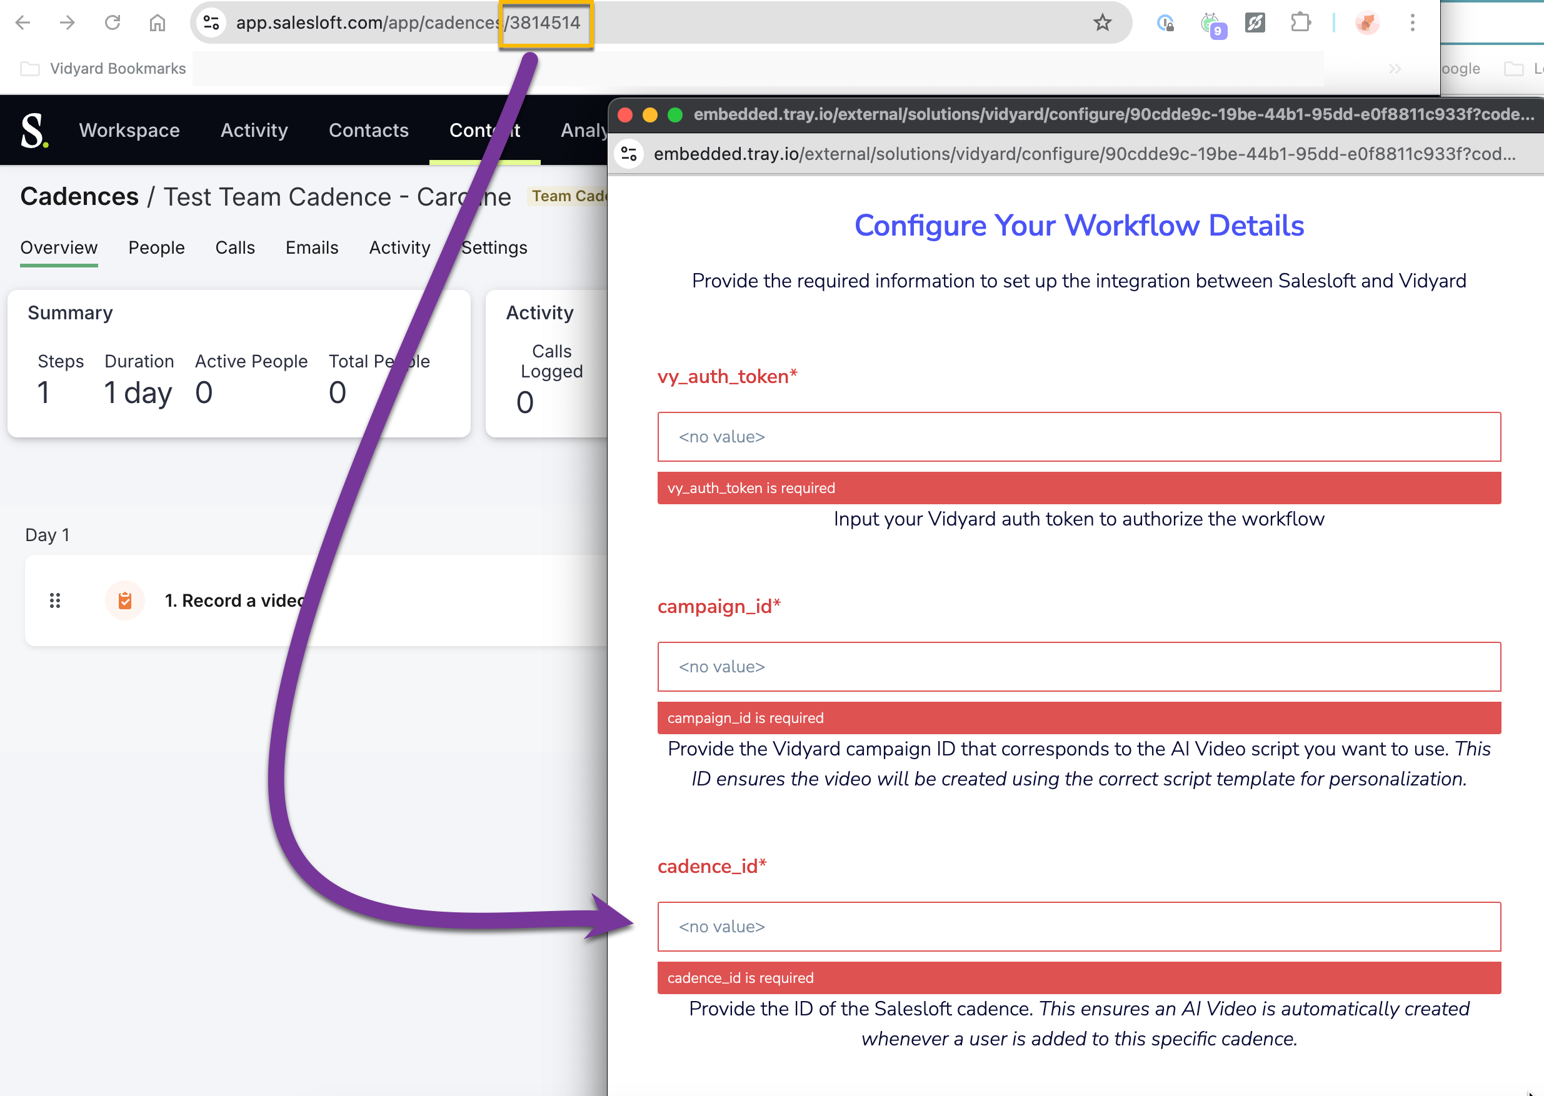This screenshot has width=1544, height=1096.
Task: Open the Workspace nav item
Action: pos(129,130)
